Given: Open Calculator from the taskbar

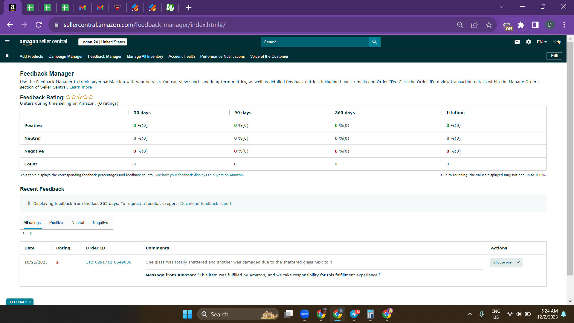Looking at the screenshot, I should (x=370, y=314).
